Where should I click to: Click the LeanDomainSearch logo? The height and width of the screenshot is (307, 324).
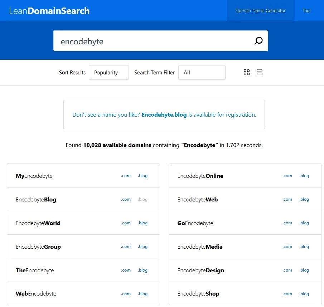point(49,10)
